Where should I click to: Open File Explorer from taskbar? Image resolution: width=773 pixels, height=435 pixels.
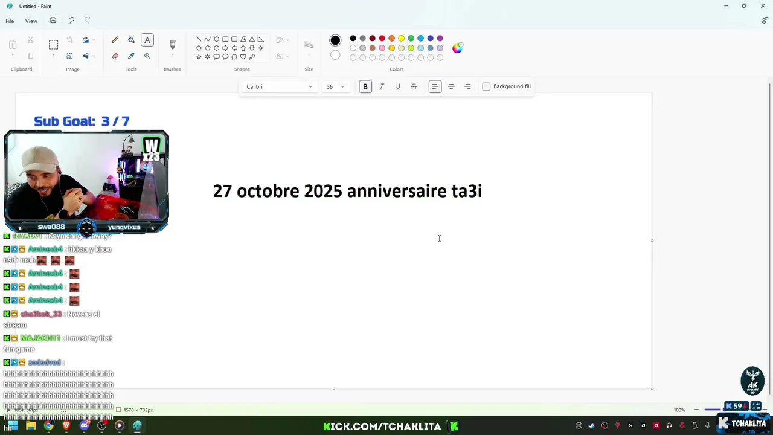tap(31, 426)
